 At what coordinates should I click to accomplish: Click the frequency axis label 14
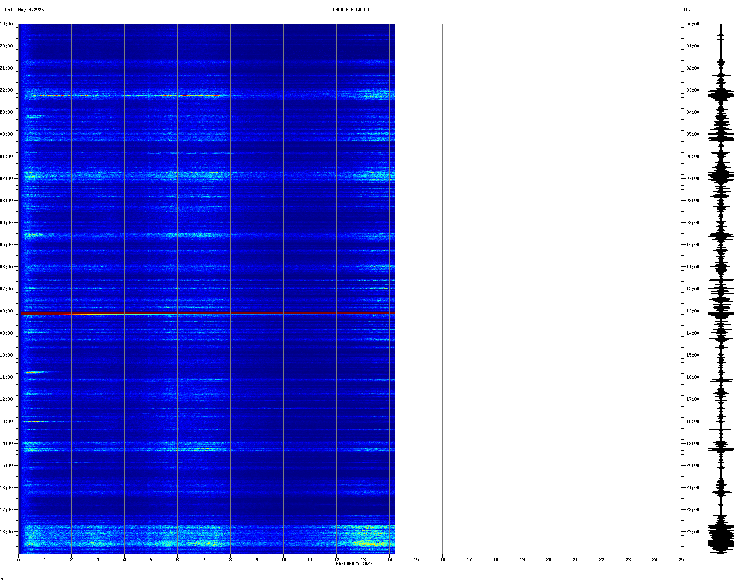point(389,560)
